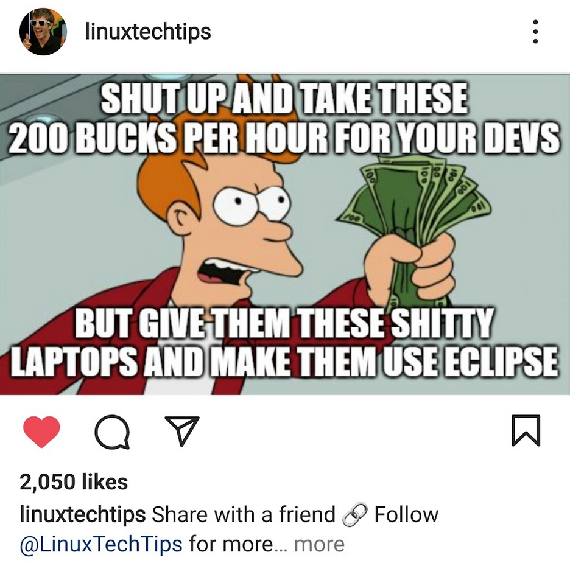The height and width of the screenshot is (563, 570).
Task: Click "BUT GIVE THEM THESE SHITTY" meme line
Action: point(284,322)
